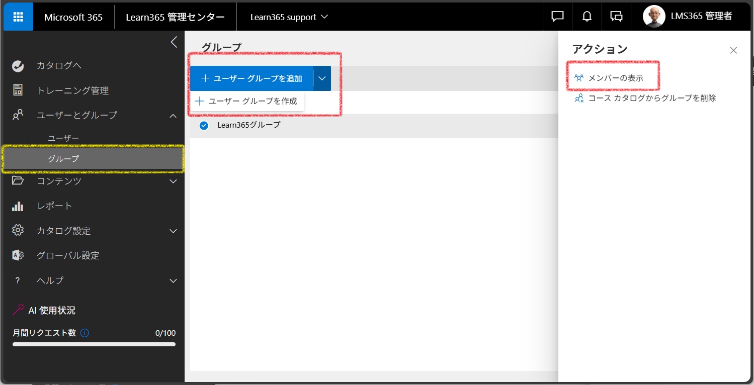Screen dimensions: 754x385
Task: Close the アクション panel
Action: click(733, 50)
